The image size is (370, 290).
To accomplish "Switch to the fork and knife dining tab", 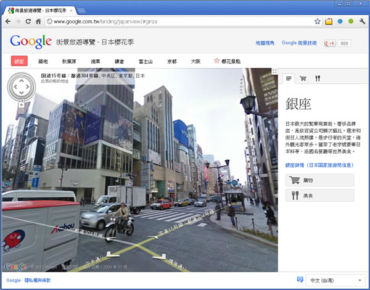I will pos(318,78).
